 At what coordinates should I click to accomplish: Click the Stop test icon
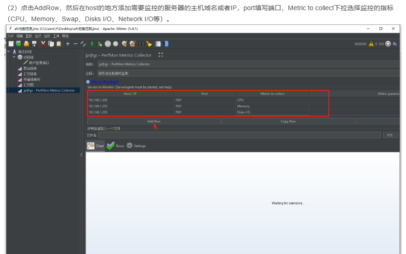coord(108,44)
